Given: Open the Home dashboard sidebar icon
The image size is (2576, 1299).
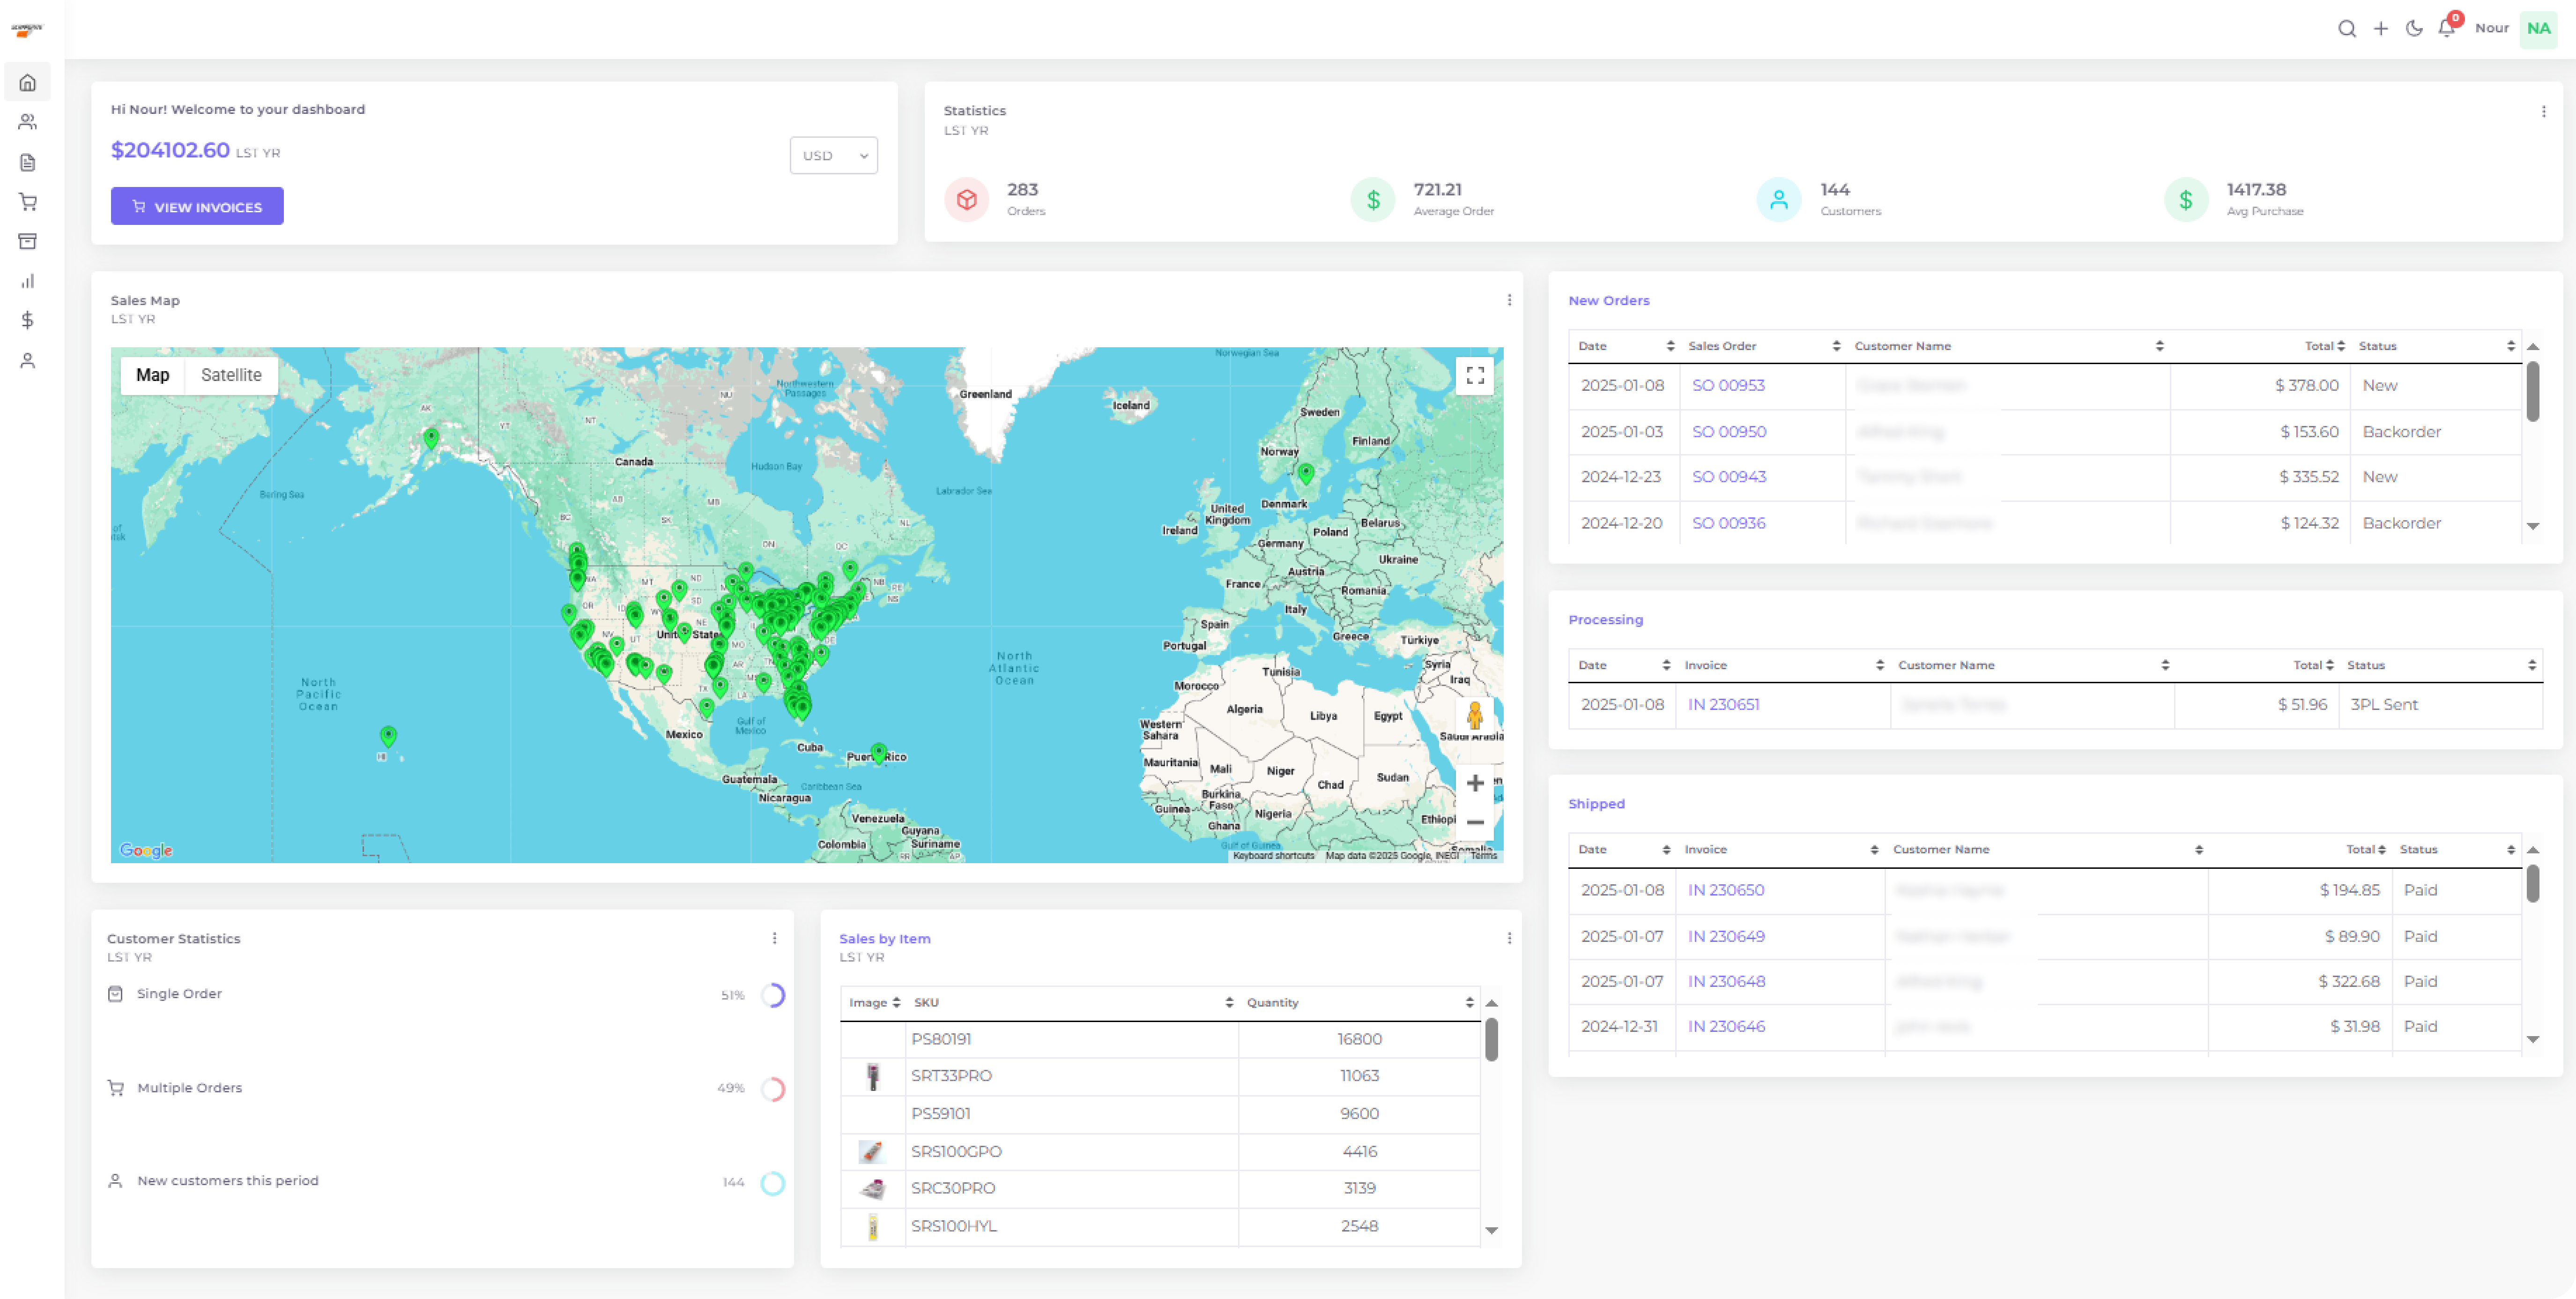Looking at the screenshot, I should (x=28, y=83).
